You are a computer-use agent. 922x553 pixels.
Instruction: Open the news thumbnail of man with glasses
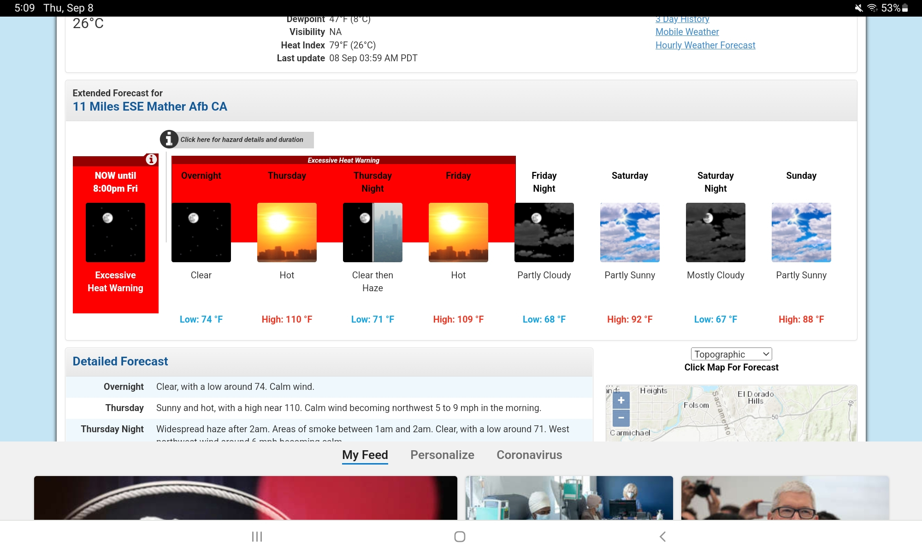point(785,498)
